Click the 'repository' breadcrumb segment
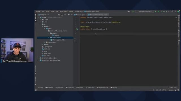 (x=79, y=12)
